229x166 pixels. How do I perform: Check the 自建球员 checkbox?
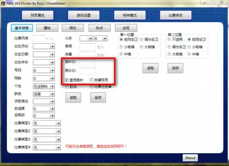[x=91, y=80]
